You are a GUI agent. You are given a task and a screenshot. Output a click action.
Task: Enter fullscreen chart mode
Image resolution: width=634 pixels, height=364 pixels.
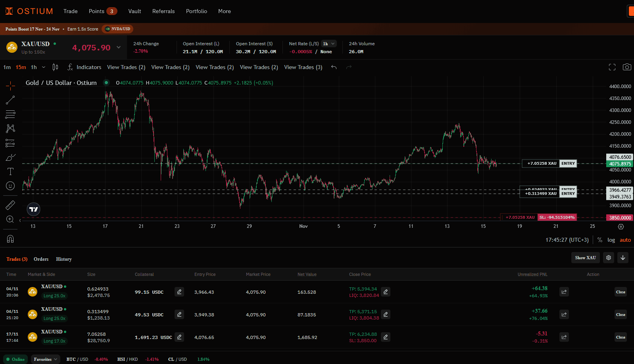(x=612, y=67)
